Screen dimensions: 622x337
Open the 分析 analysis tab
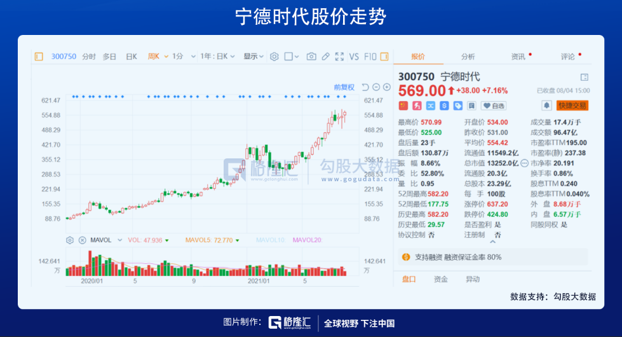468,57
